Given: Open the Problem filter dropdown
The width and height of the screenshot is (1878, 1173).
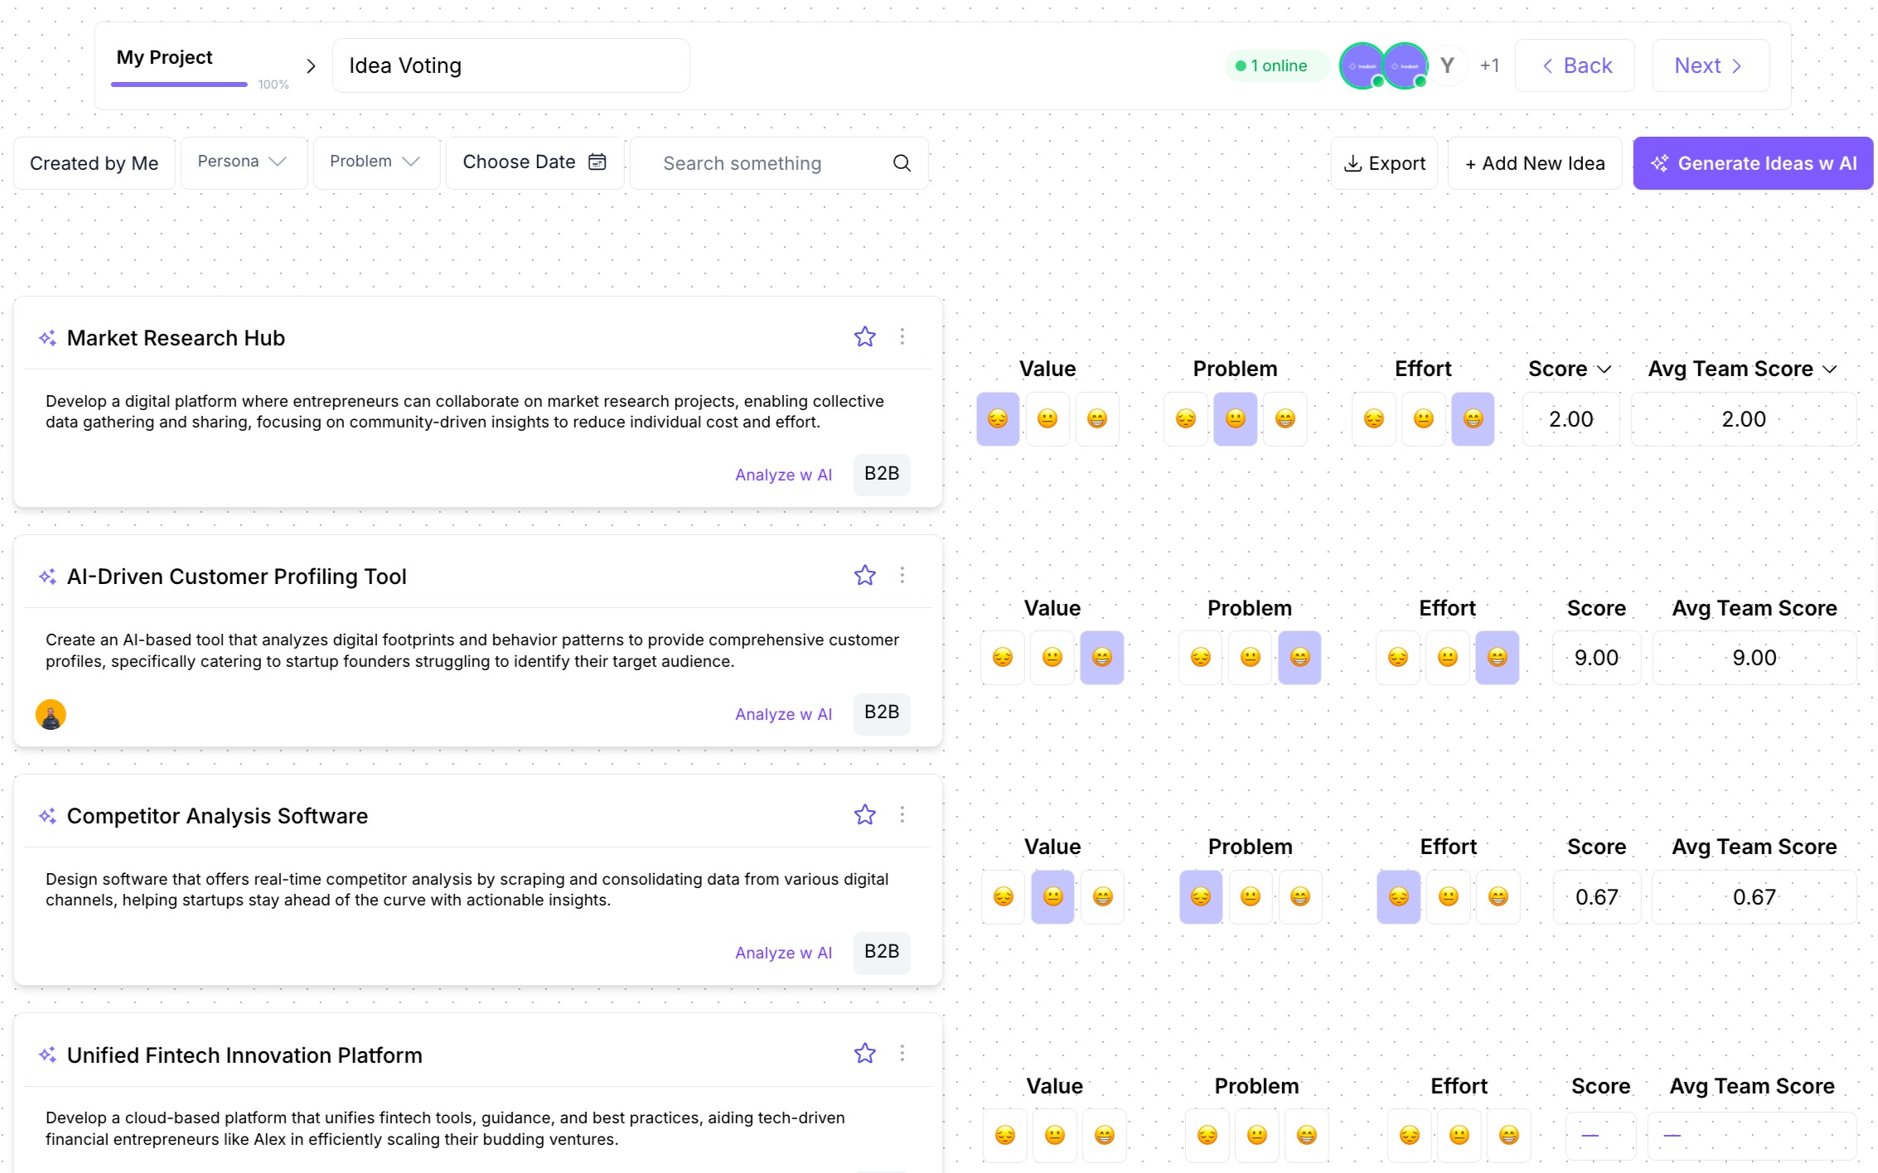Looking at the screenshot, I should (x=375, y=162).
